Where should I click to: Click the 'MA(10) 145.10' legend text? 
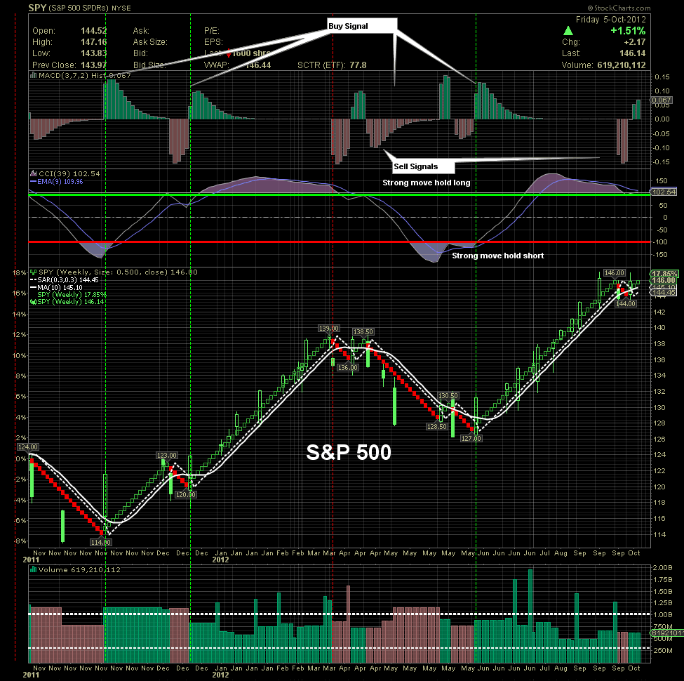(60, 288)
